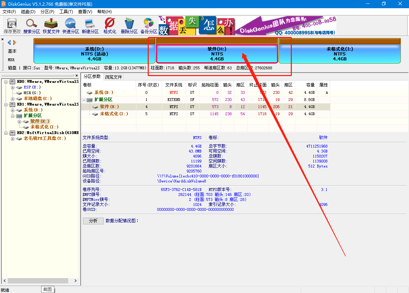Click the tree horizontal scrollbar thumb
The image size is (409, 293).
(x=38, y=281)
